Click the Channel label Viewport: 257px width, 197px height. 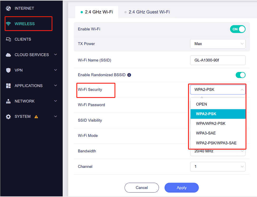click(x=85, y=167)
